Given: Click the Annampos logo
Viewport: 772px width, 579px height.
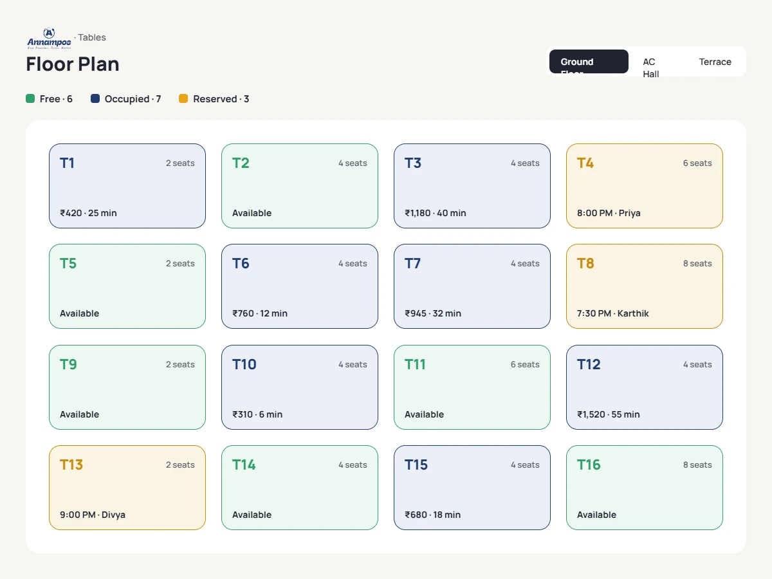Looking at the screenshot, I should click(49, 38).
